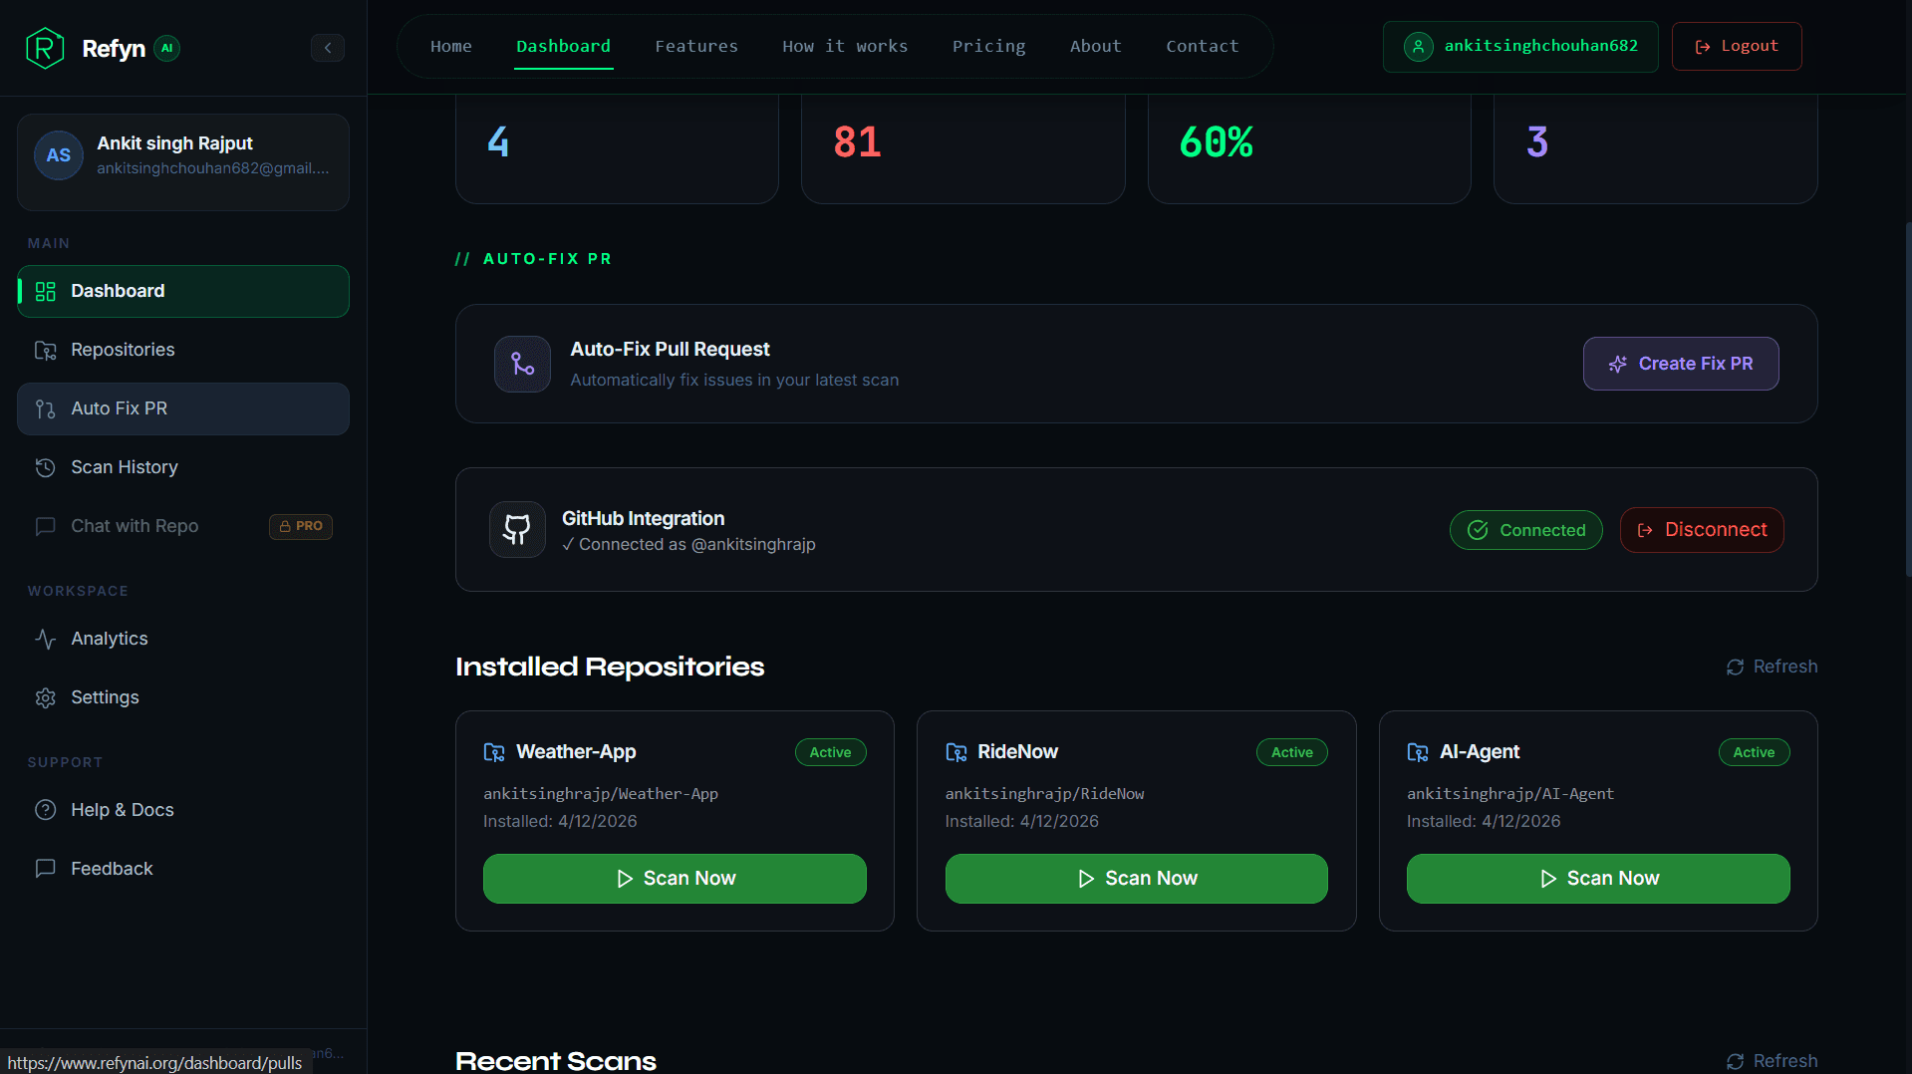Start Scan Now for Weather-App
1912x1074 pixels.
[675, 879]
